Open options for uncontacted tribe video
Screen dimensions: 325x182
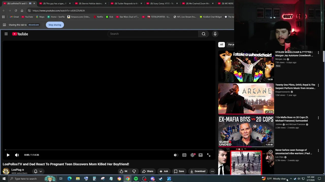(x=318, y=150)
